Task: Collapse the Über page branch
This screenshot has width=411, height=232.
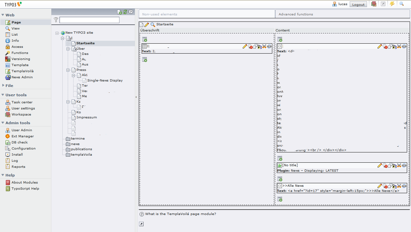Action: (x=68, y=49)
